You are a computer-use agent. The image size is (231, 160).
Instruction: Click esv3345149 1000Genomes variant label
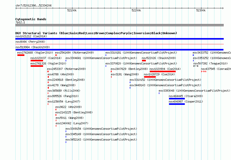101,134
